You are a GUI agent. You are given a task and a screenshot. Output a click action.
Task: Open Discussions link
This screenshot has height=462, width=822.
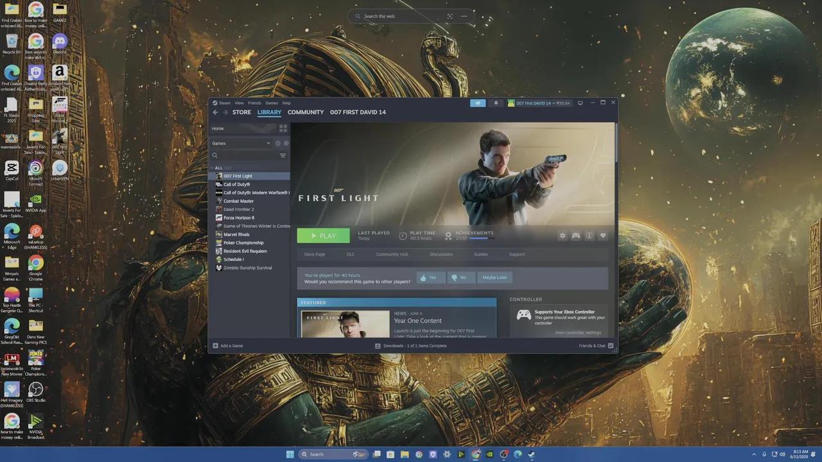(441, 254)
